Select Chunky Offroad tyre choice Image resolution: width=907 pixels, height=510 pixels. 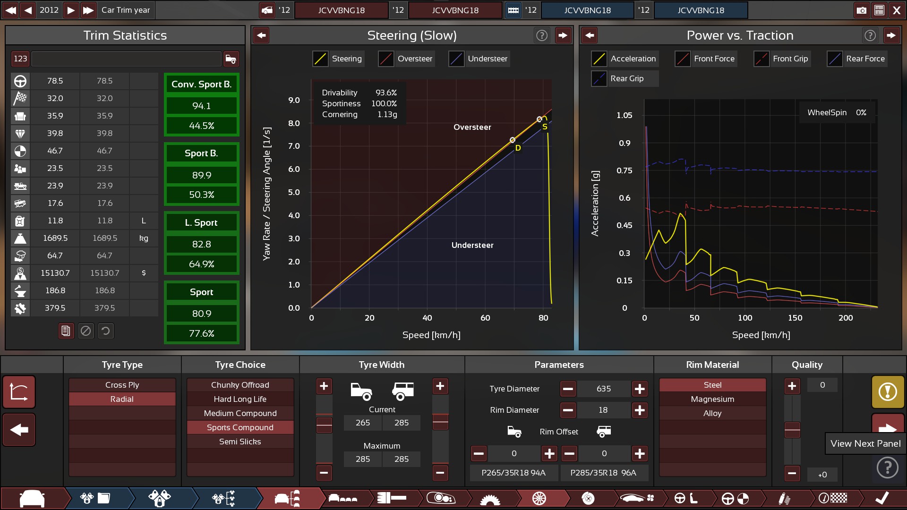[240, 385]
